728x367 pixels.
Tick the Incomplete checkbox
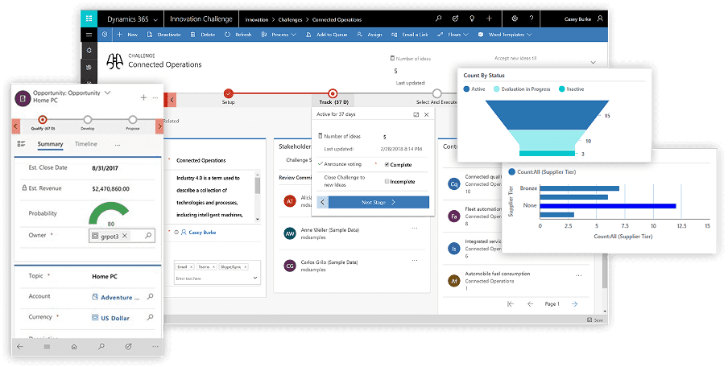coord(387,181)
